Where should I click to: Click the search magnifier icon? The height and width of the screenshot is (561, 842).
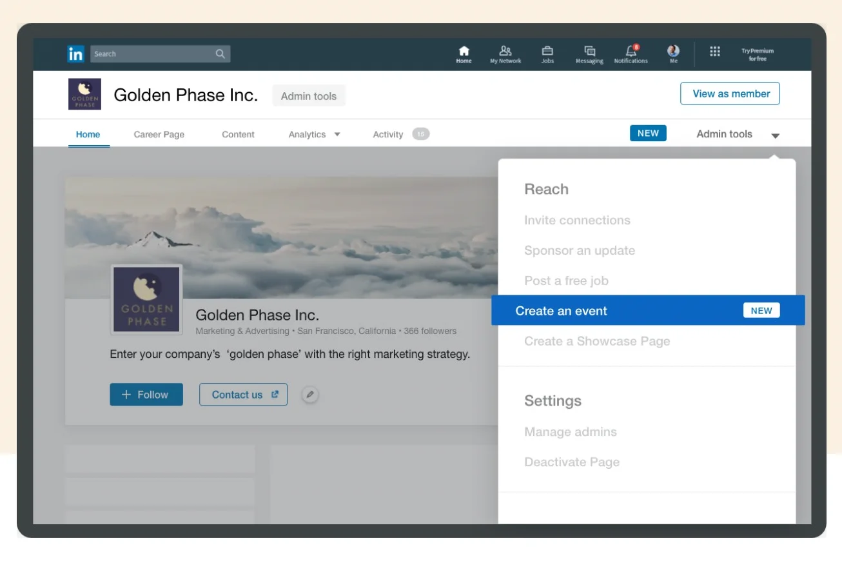pyautogui.click(x=220, y=54)
